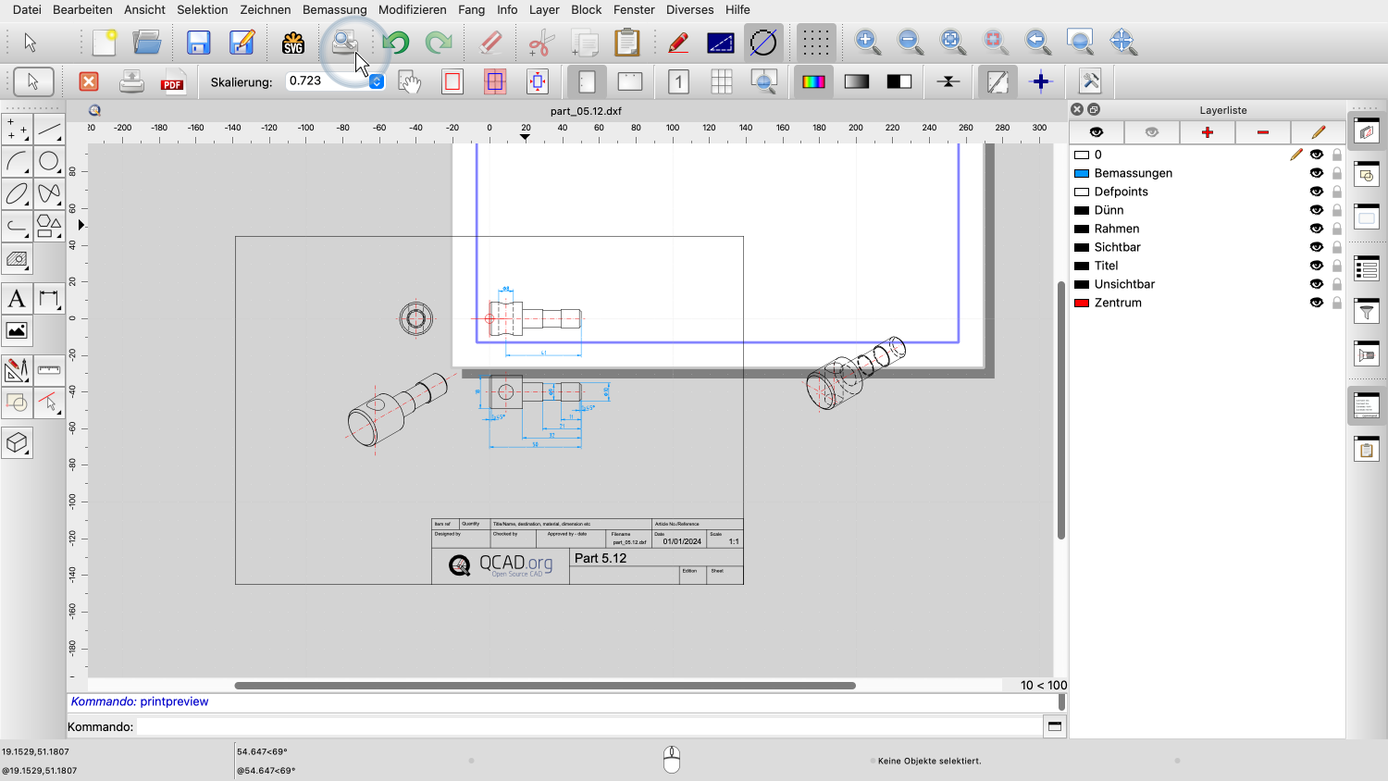Click the SVG export icon

[292, 43]
